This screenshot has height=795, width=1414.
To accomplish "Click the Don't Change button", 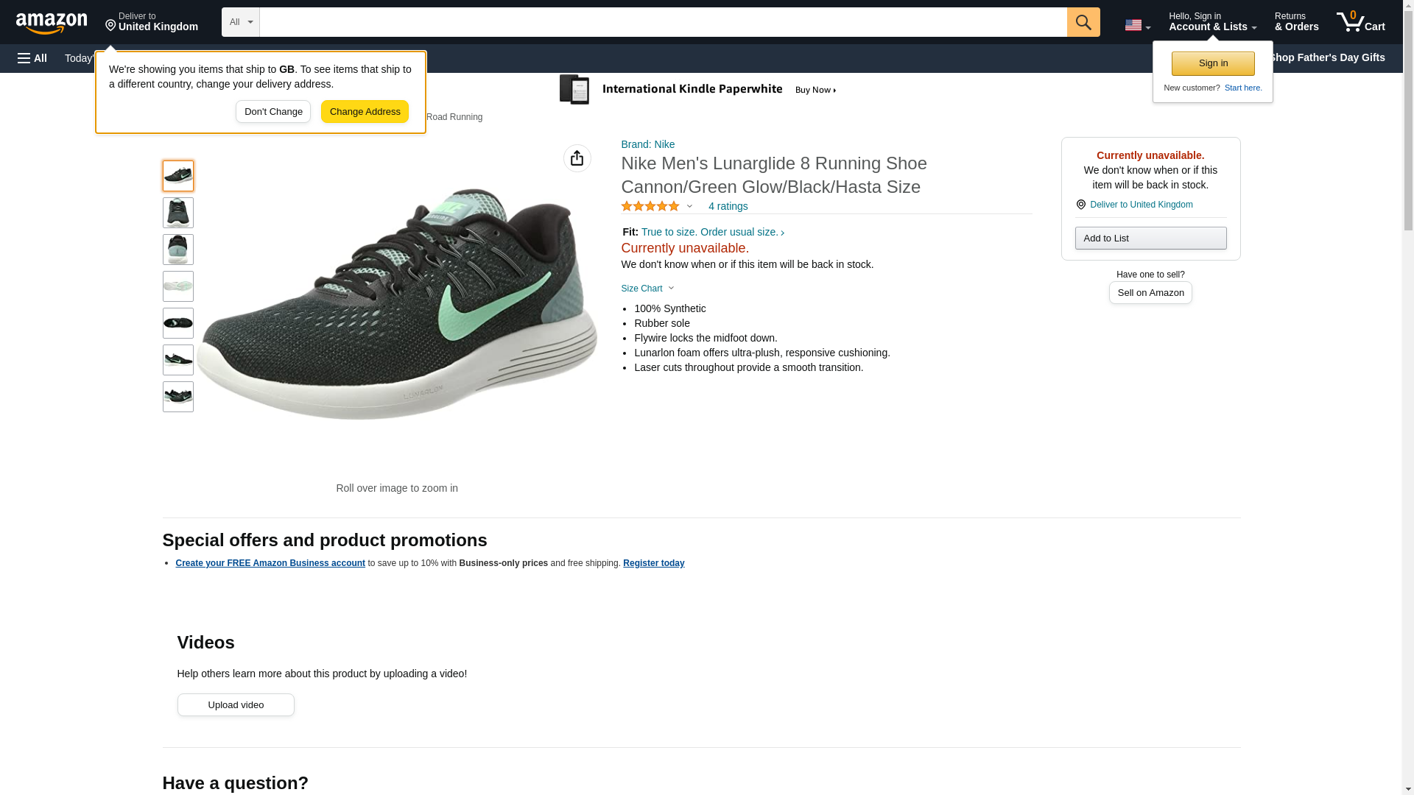I will point(273,112).
